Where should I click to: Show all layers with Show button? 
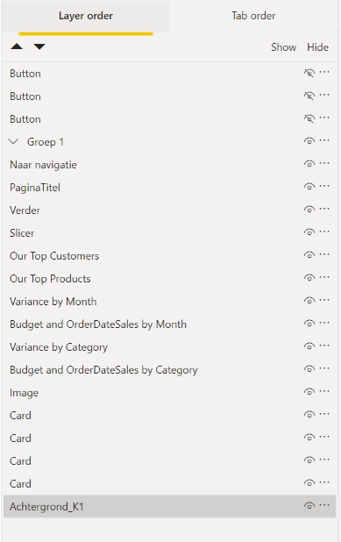pos(283,47)
